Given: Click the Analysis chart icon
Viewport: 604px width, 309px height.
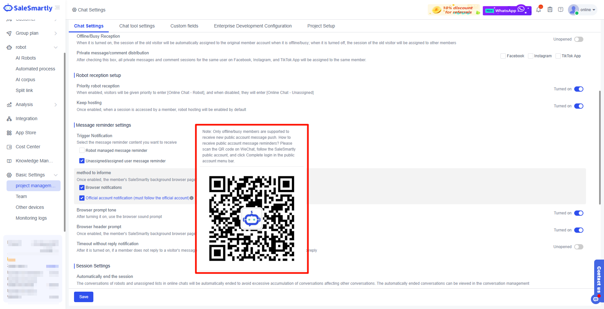Looking at the screenshot, I should point(9,105).
